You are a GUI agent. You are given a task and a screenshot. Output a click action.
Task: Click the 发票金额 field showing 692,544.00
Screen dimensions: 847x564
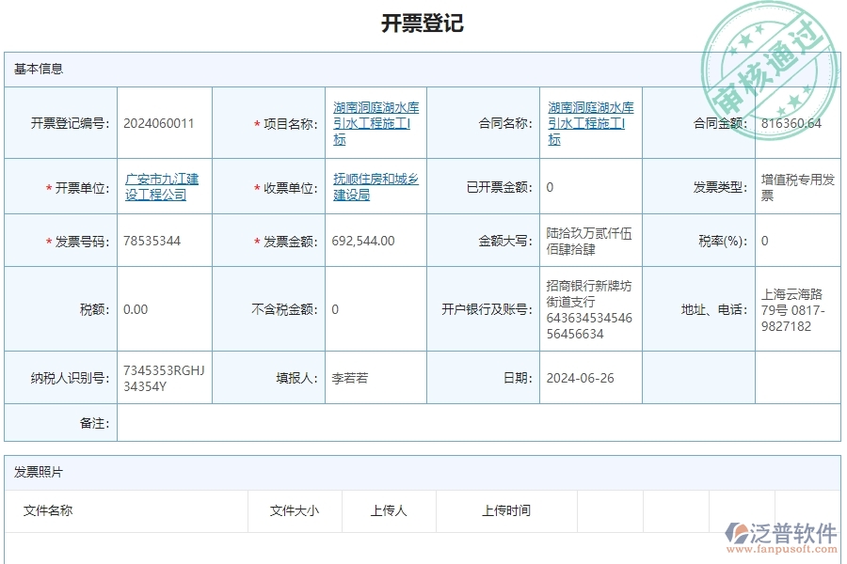(x=363, y=241)
